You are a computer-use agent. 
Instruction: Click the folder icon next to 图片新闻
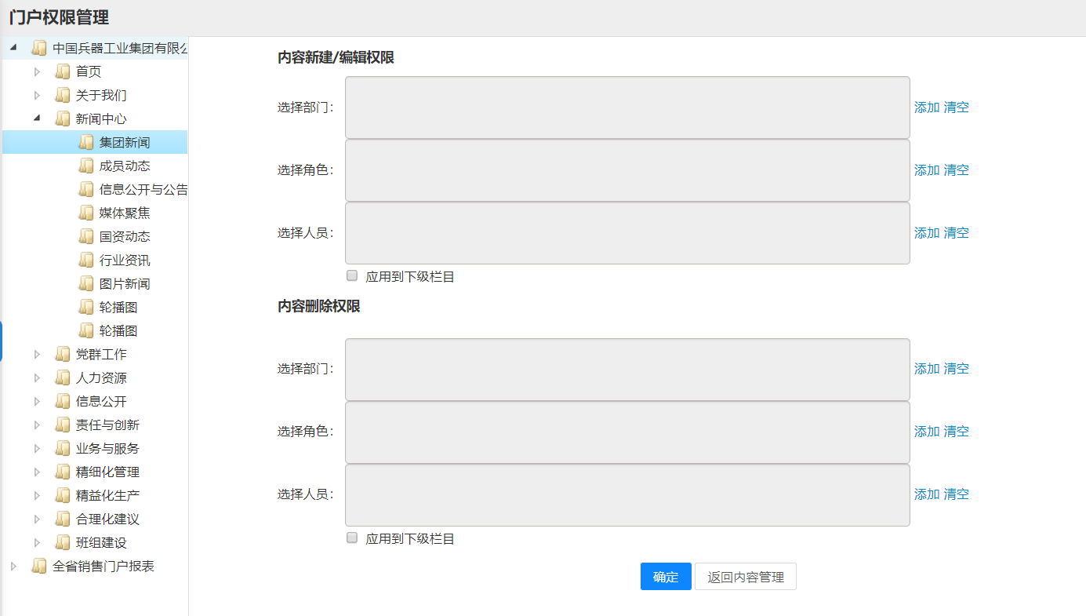tap(86, 284)
